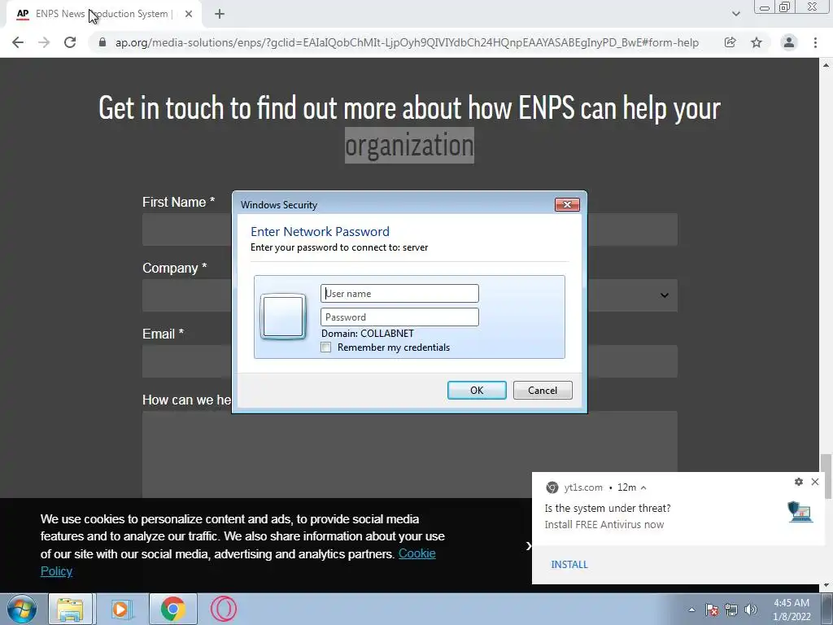Click the How can we help textarea
Screen dimensions: 833x625
point(410,455)
